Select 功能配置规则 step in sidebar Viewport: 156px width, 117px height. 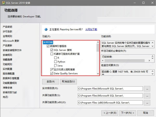[x=10, y=83]
